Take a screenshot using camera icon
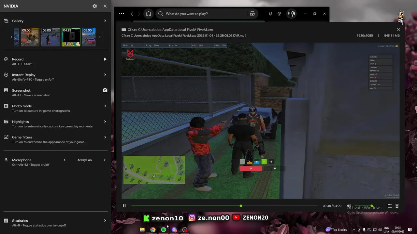The width and height of the screenshot is (417, 234). [x=105, y=90]
